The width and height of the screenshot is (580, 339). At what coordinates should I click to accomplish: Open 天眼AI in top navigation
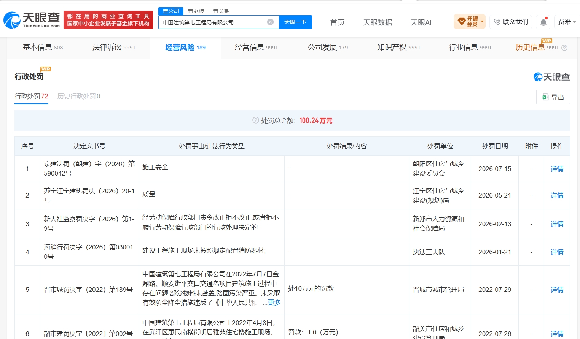[x=421, y=22]
